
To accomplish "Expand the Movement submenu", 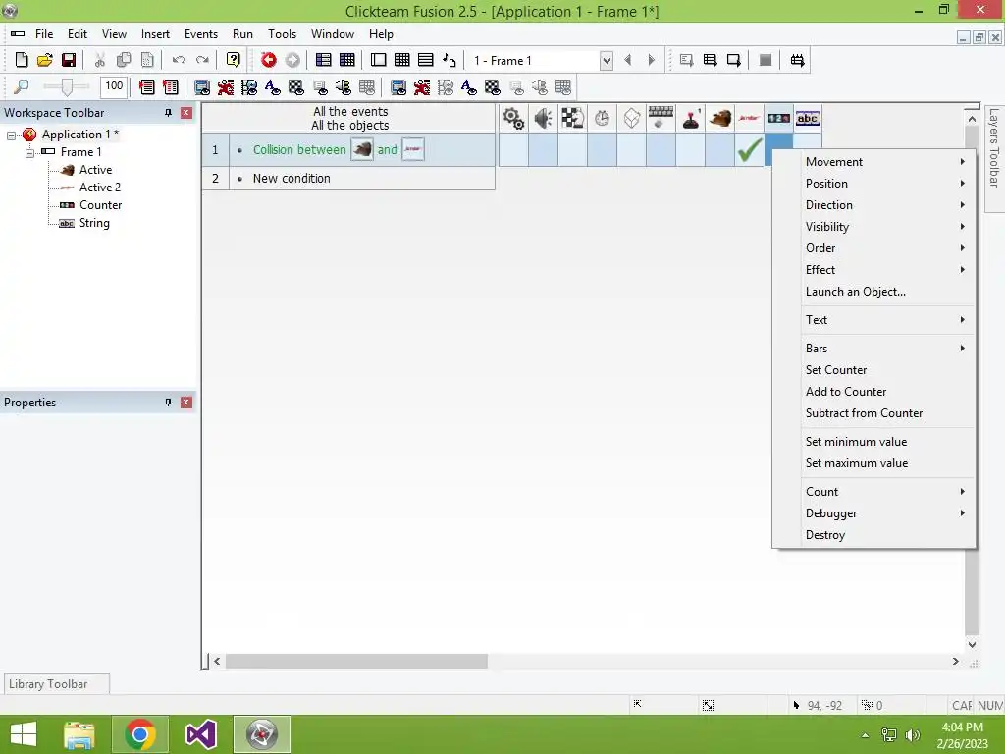I will coord(874,162).
